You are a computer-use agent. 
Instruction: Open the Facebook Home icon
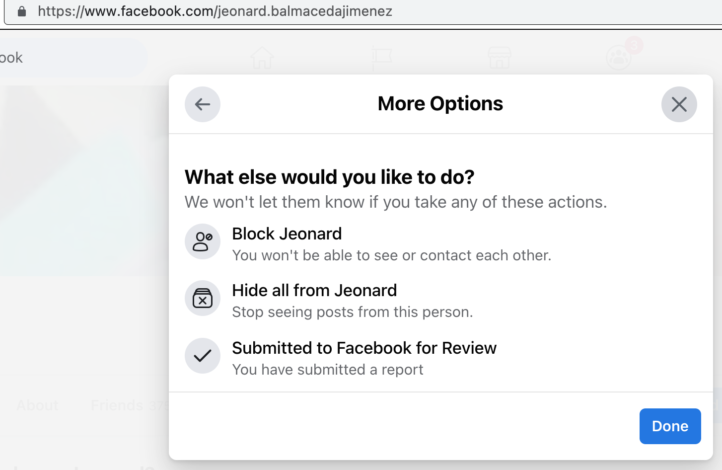tap(262, 58)
